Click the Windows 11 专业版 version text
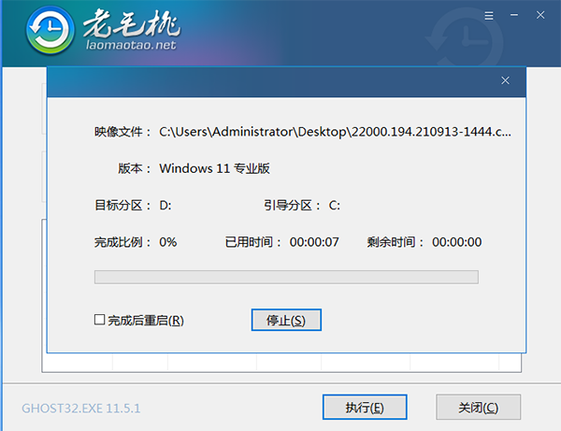 point(214,168)
